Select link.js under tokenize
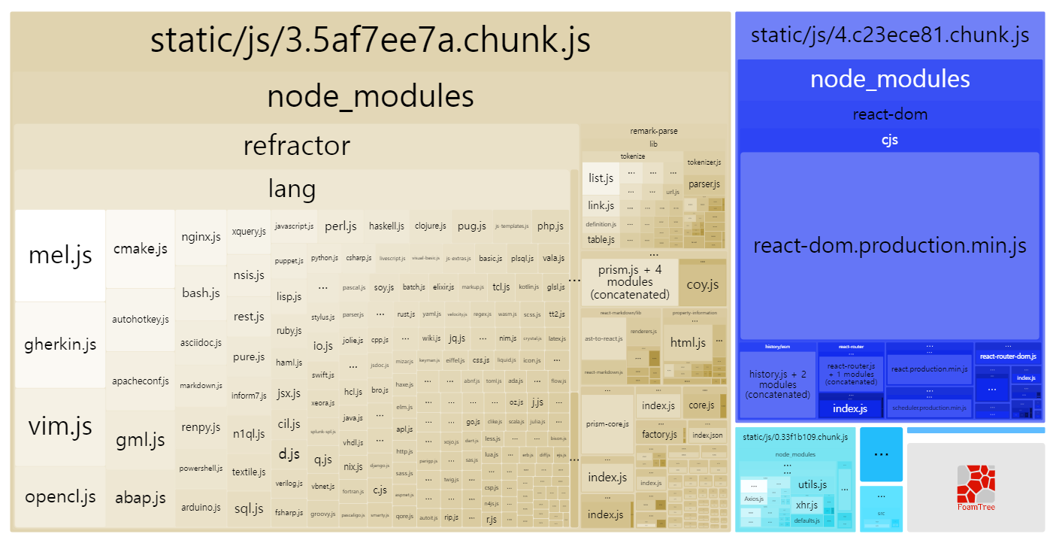1056x543 pixels. point(601,205)
